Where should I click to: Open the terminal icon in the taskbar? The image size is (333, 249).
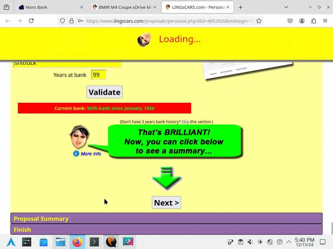pyautogui.click(x=94, y=242)
